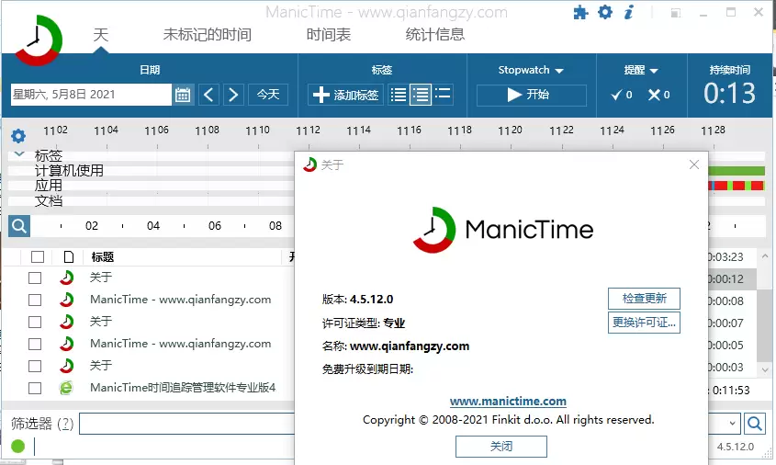
Task: Check the first '关于' row checkbox
Action: [35, 278]
